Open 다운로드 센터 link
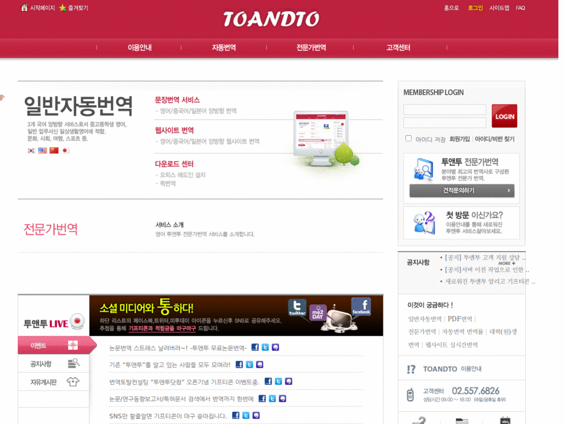 [174, 163]
